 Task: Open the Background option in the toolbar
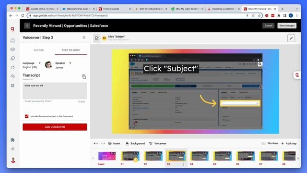pyautogui.click(x=135, y=143)
